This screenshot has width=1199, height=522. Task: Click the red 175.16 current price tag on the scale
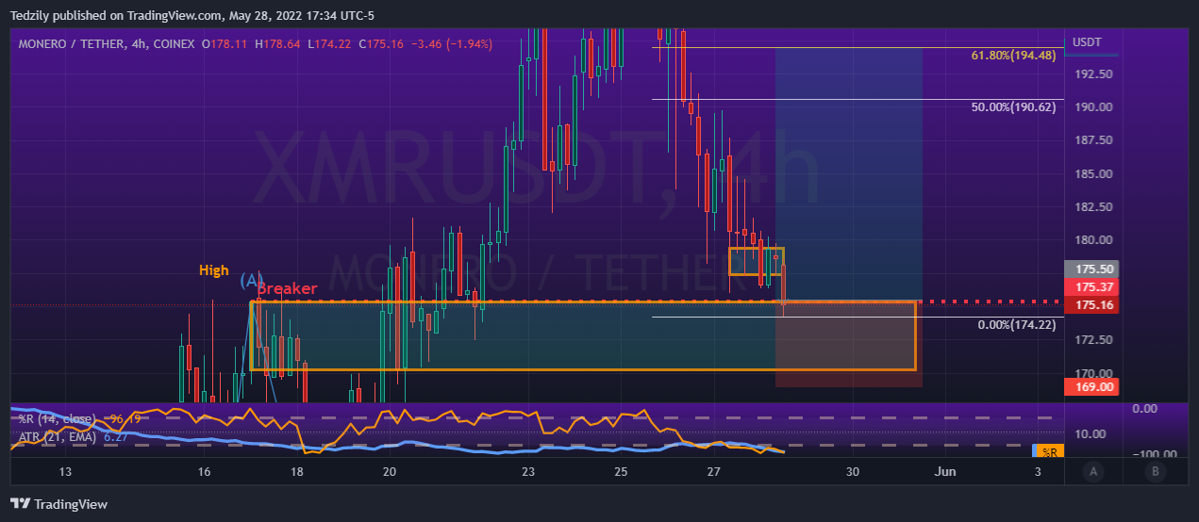click(x=1091, y=305)
